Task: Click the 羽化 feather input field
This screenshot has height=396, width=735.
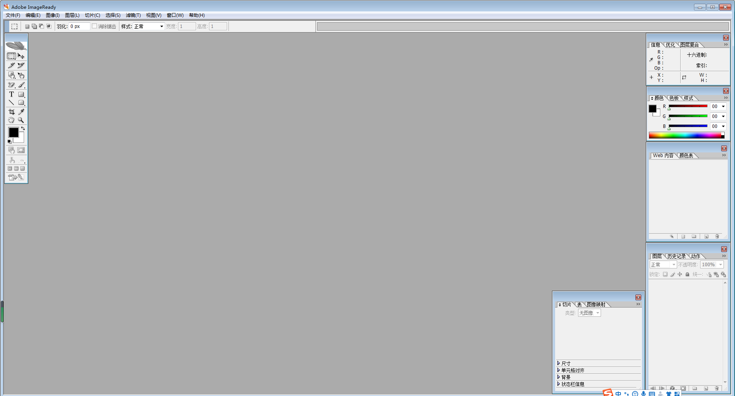Action: [x=79, y=26]
